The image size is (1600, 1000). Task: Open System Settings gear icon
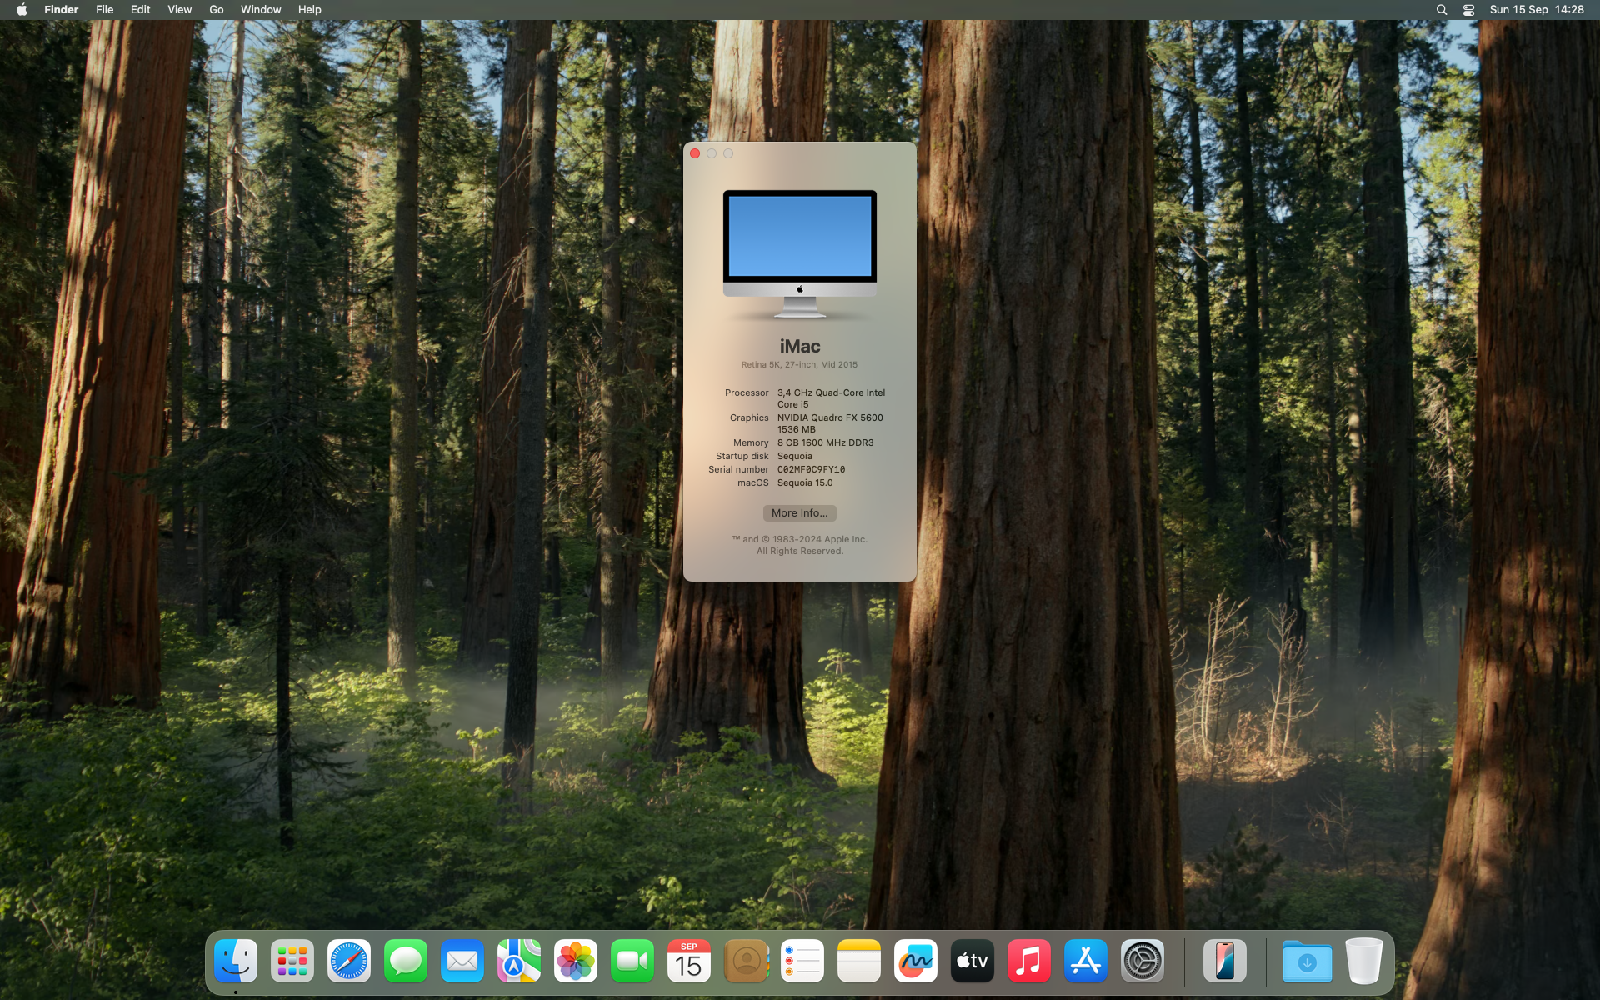[x=1142, y=962]
